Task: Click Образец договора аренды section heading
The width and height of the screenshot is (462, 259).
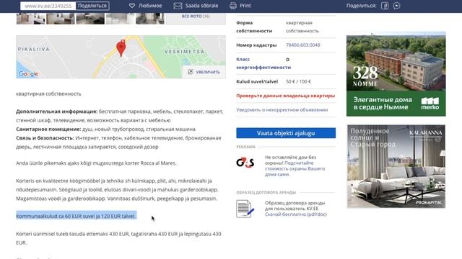Action: pyautogui.click(x=266, y=192)
